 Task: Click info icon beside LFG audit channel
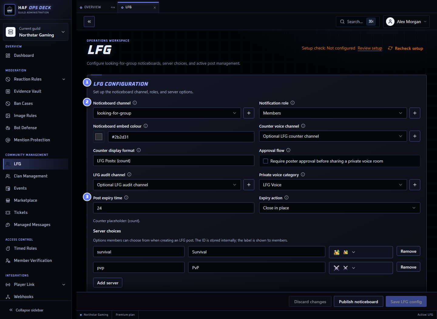pos(129,174)
